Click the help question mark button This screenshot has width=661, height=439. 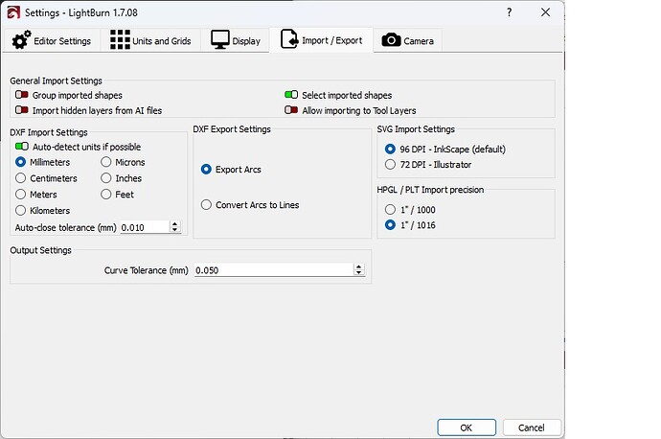coord(506,12)
